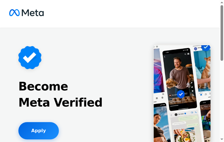Click the scrollbar up arrow
The width and height of the screenshot is (224, 142).
[222, 2]
